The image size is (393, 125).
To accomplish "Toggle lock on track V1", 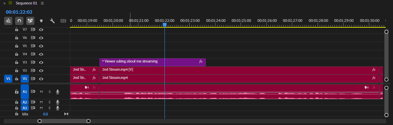I will point(17,79).
